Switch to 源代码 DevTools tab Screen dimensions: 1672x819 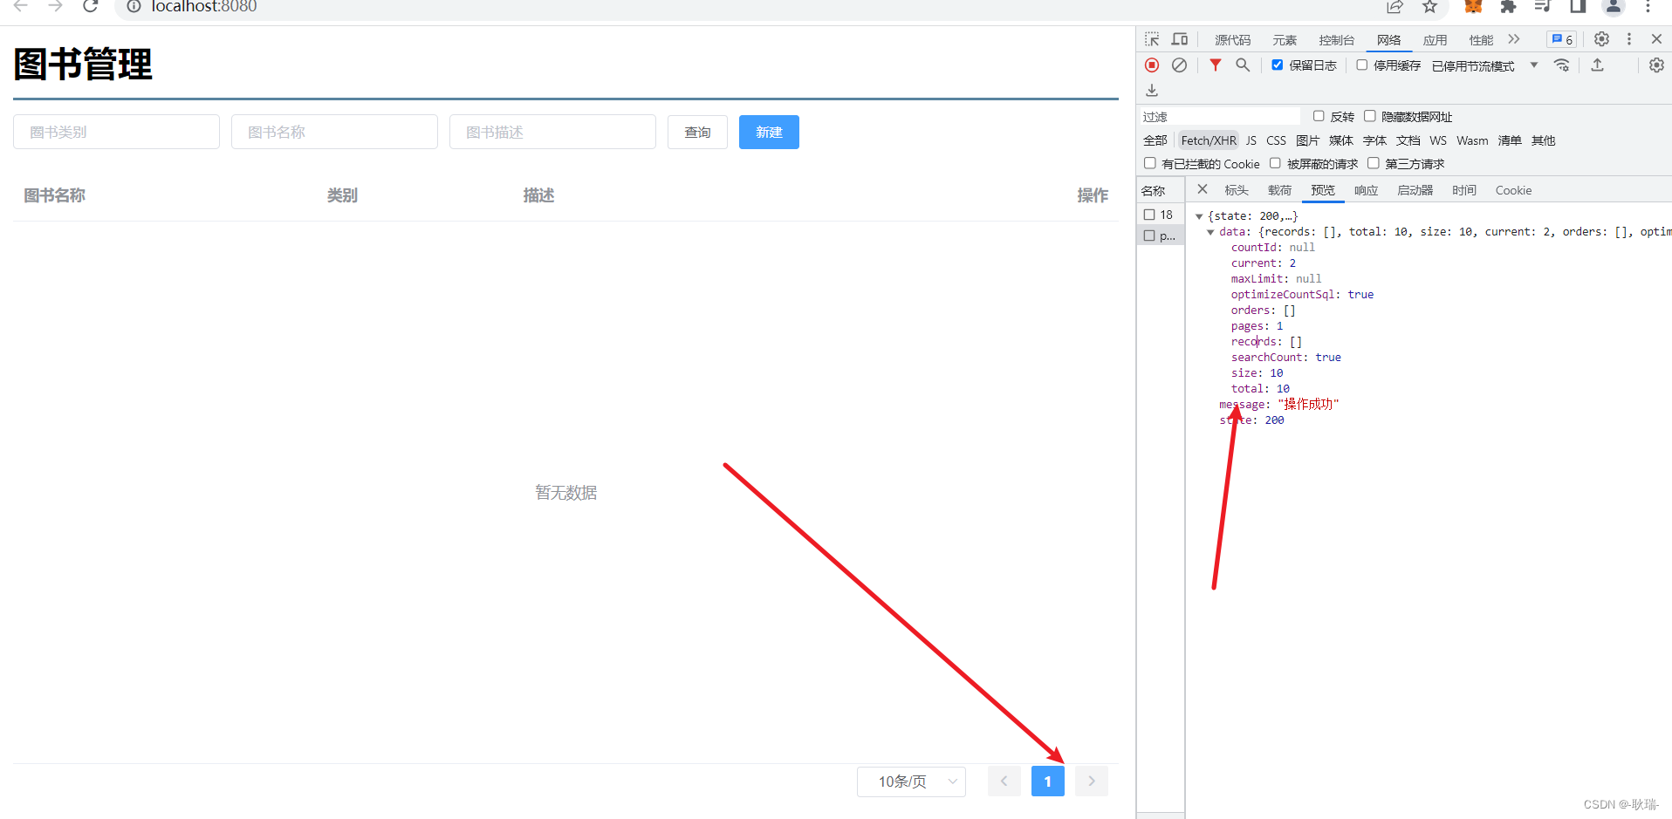1232,40
